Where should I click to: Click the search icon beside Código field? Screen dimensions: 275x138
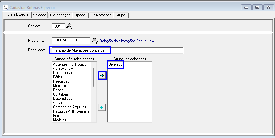click(x=69, y=26)
